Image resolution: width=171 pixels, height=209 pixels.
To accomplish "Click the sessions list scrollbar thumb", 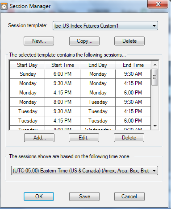I will pyautogui.click(x=155, y=77).
